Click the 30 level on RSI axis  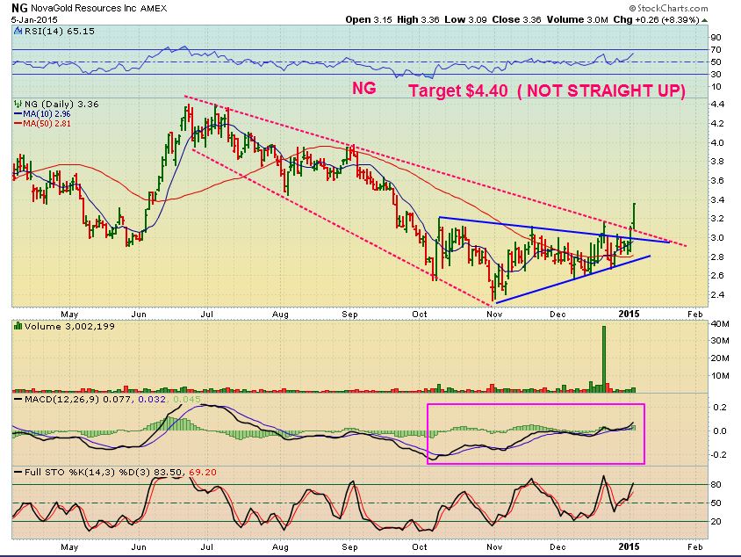coord(716,74)
